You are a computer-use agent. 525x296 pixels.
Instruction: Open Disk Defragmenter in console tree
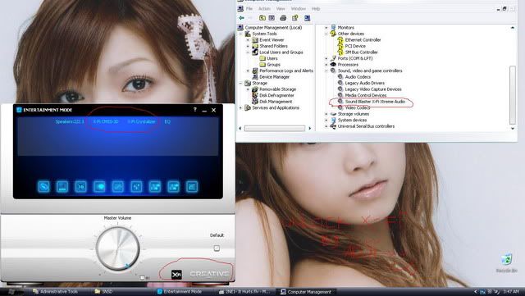coord(276,95)
